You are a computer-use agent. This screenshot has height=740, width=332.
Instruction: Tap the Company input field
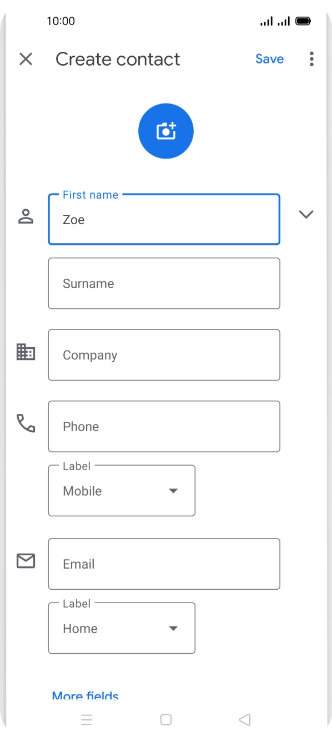(164, 355)
